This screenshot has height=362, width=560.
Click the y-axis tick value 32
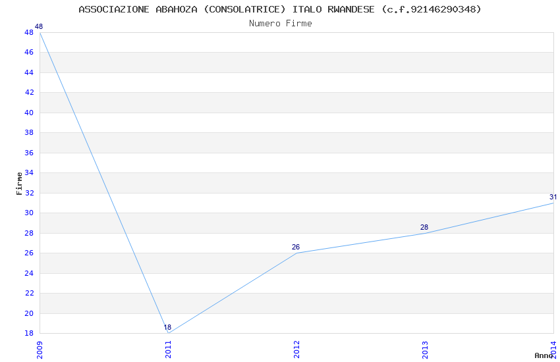[x=29, y=193]
